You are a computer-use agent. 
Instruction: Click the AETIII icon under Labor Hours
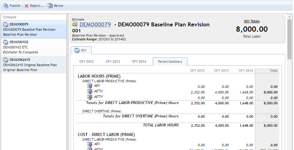point(90,92)
